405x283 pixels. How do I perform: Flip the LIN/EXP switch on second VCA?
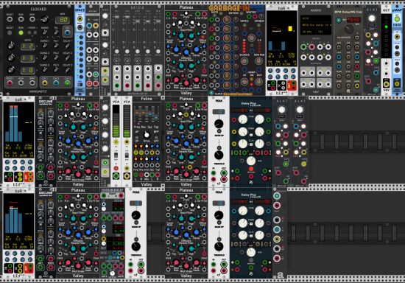click(x=127, y=155)
